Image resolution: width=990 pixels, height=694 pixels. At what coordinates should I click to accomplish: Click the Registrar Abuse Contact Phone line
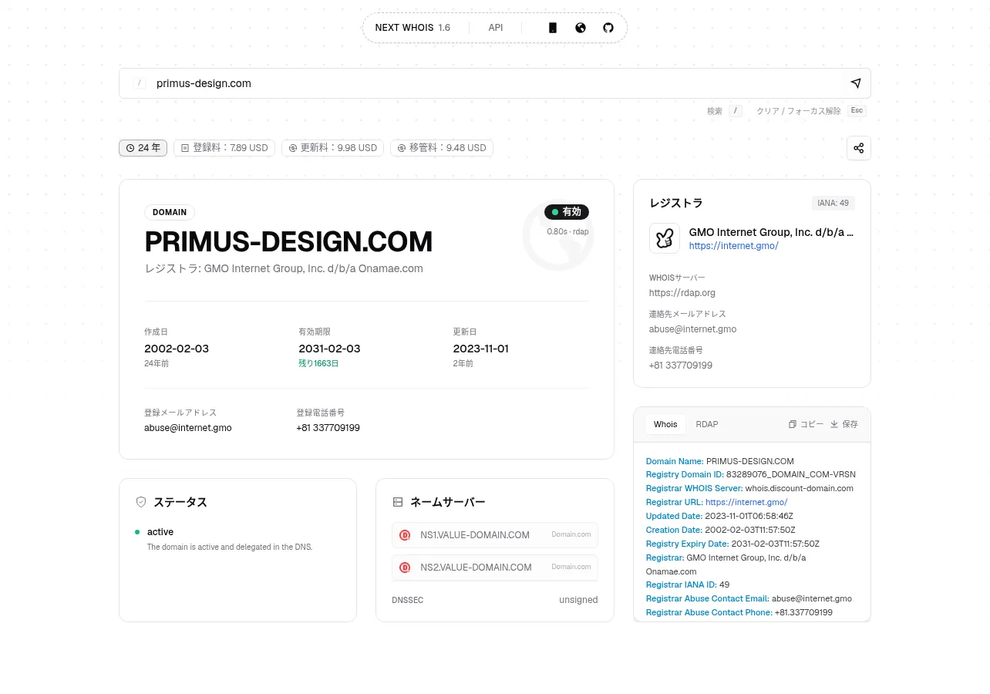(x=739, y=612)
